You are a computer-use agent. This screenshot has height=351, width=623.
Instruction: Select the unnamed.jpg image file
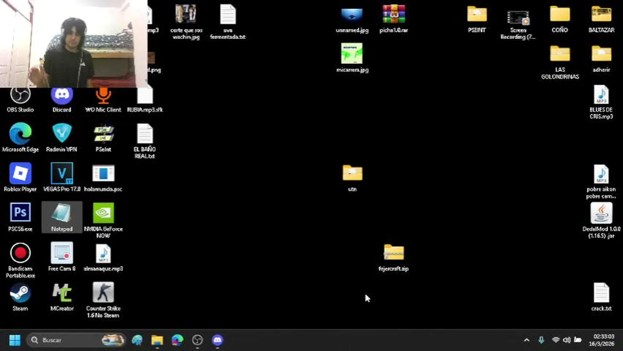click(352, 19)
